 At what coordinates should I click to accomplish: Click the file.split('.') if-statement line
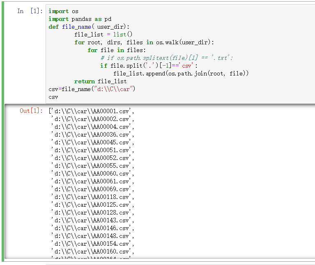coord(149,66)
